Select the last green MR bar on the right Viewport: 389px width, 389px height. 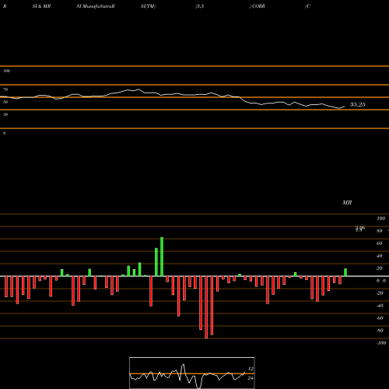click(x=345, y=272)
